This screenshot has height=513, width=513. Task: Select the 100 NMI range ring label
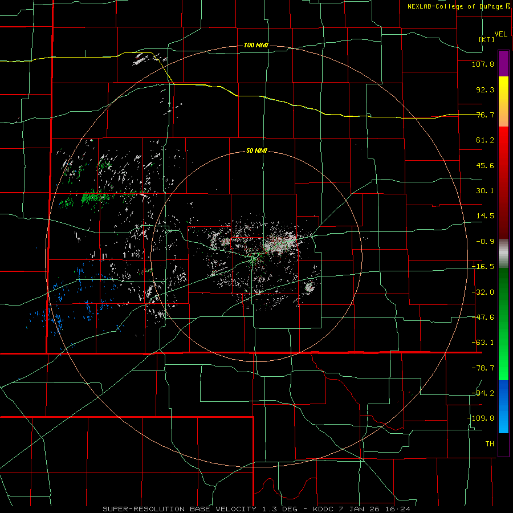(256, 45)
